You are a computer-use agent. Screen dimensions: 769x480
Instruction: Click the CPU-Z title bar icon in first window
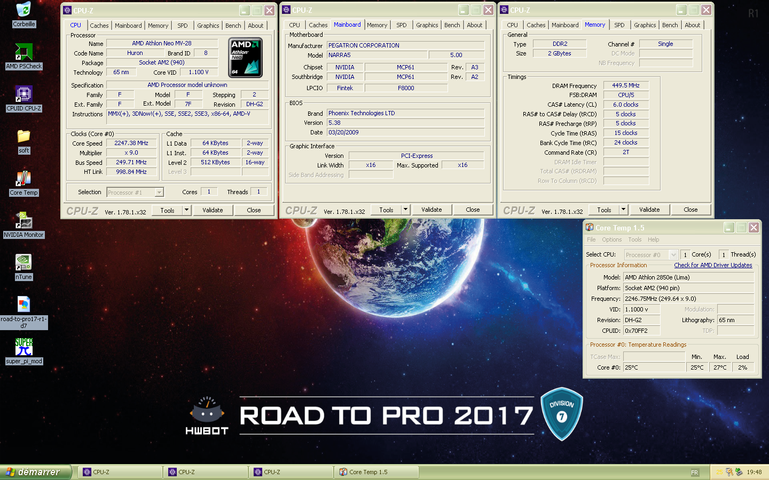pos(67,10)
